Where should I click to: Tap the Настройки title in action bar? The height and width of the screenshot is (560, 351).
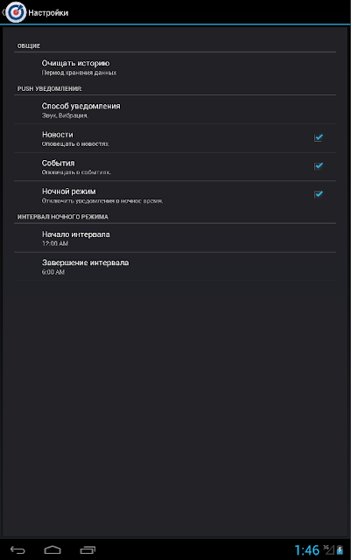(x=48, y=13)
